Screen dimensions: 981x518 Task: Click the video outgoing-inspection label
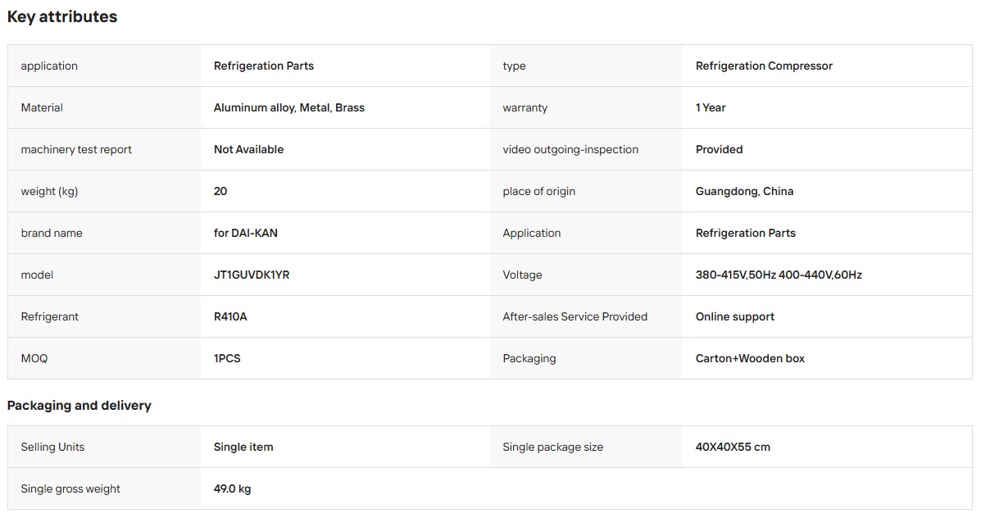(570, 149)
